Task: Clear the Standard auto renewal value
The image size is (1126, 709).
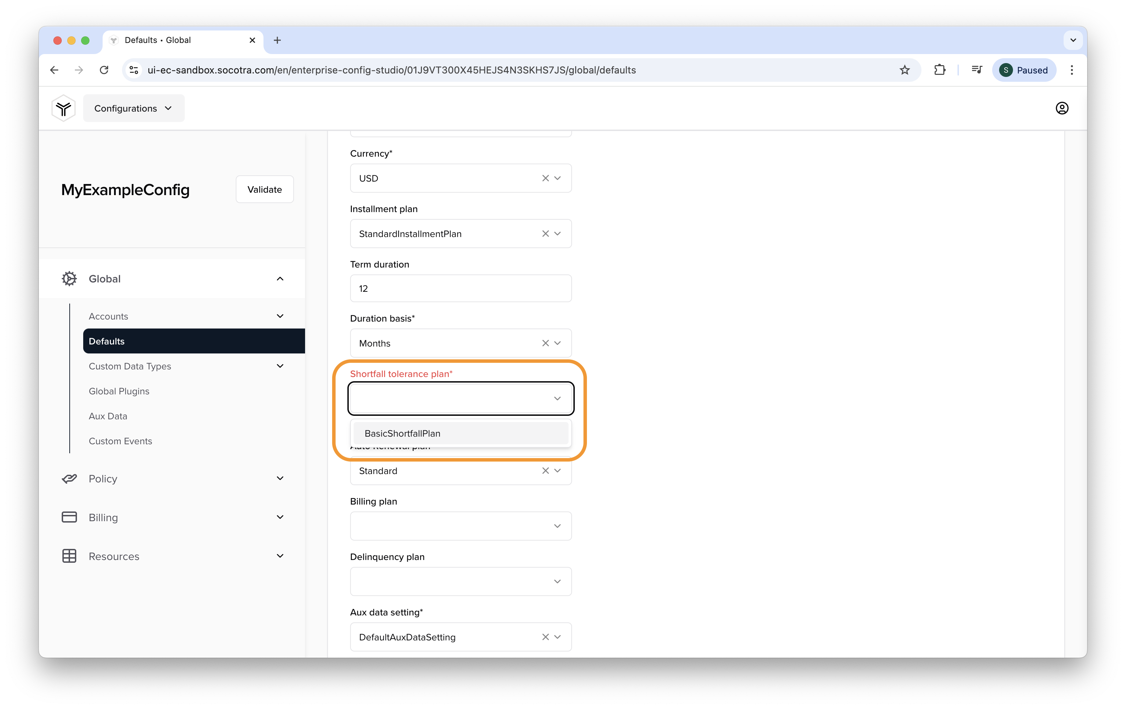Action: [545, 471]
